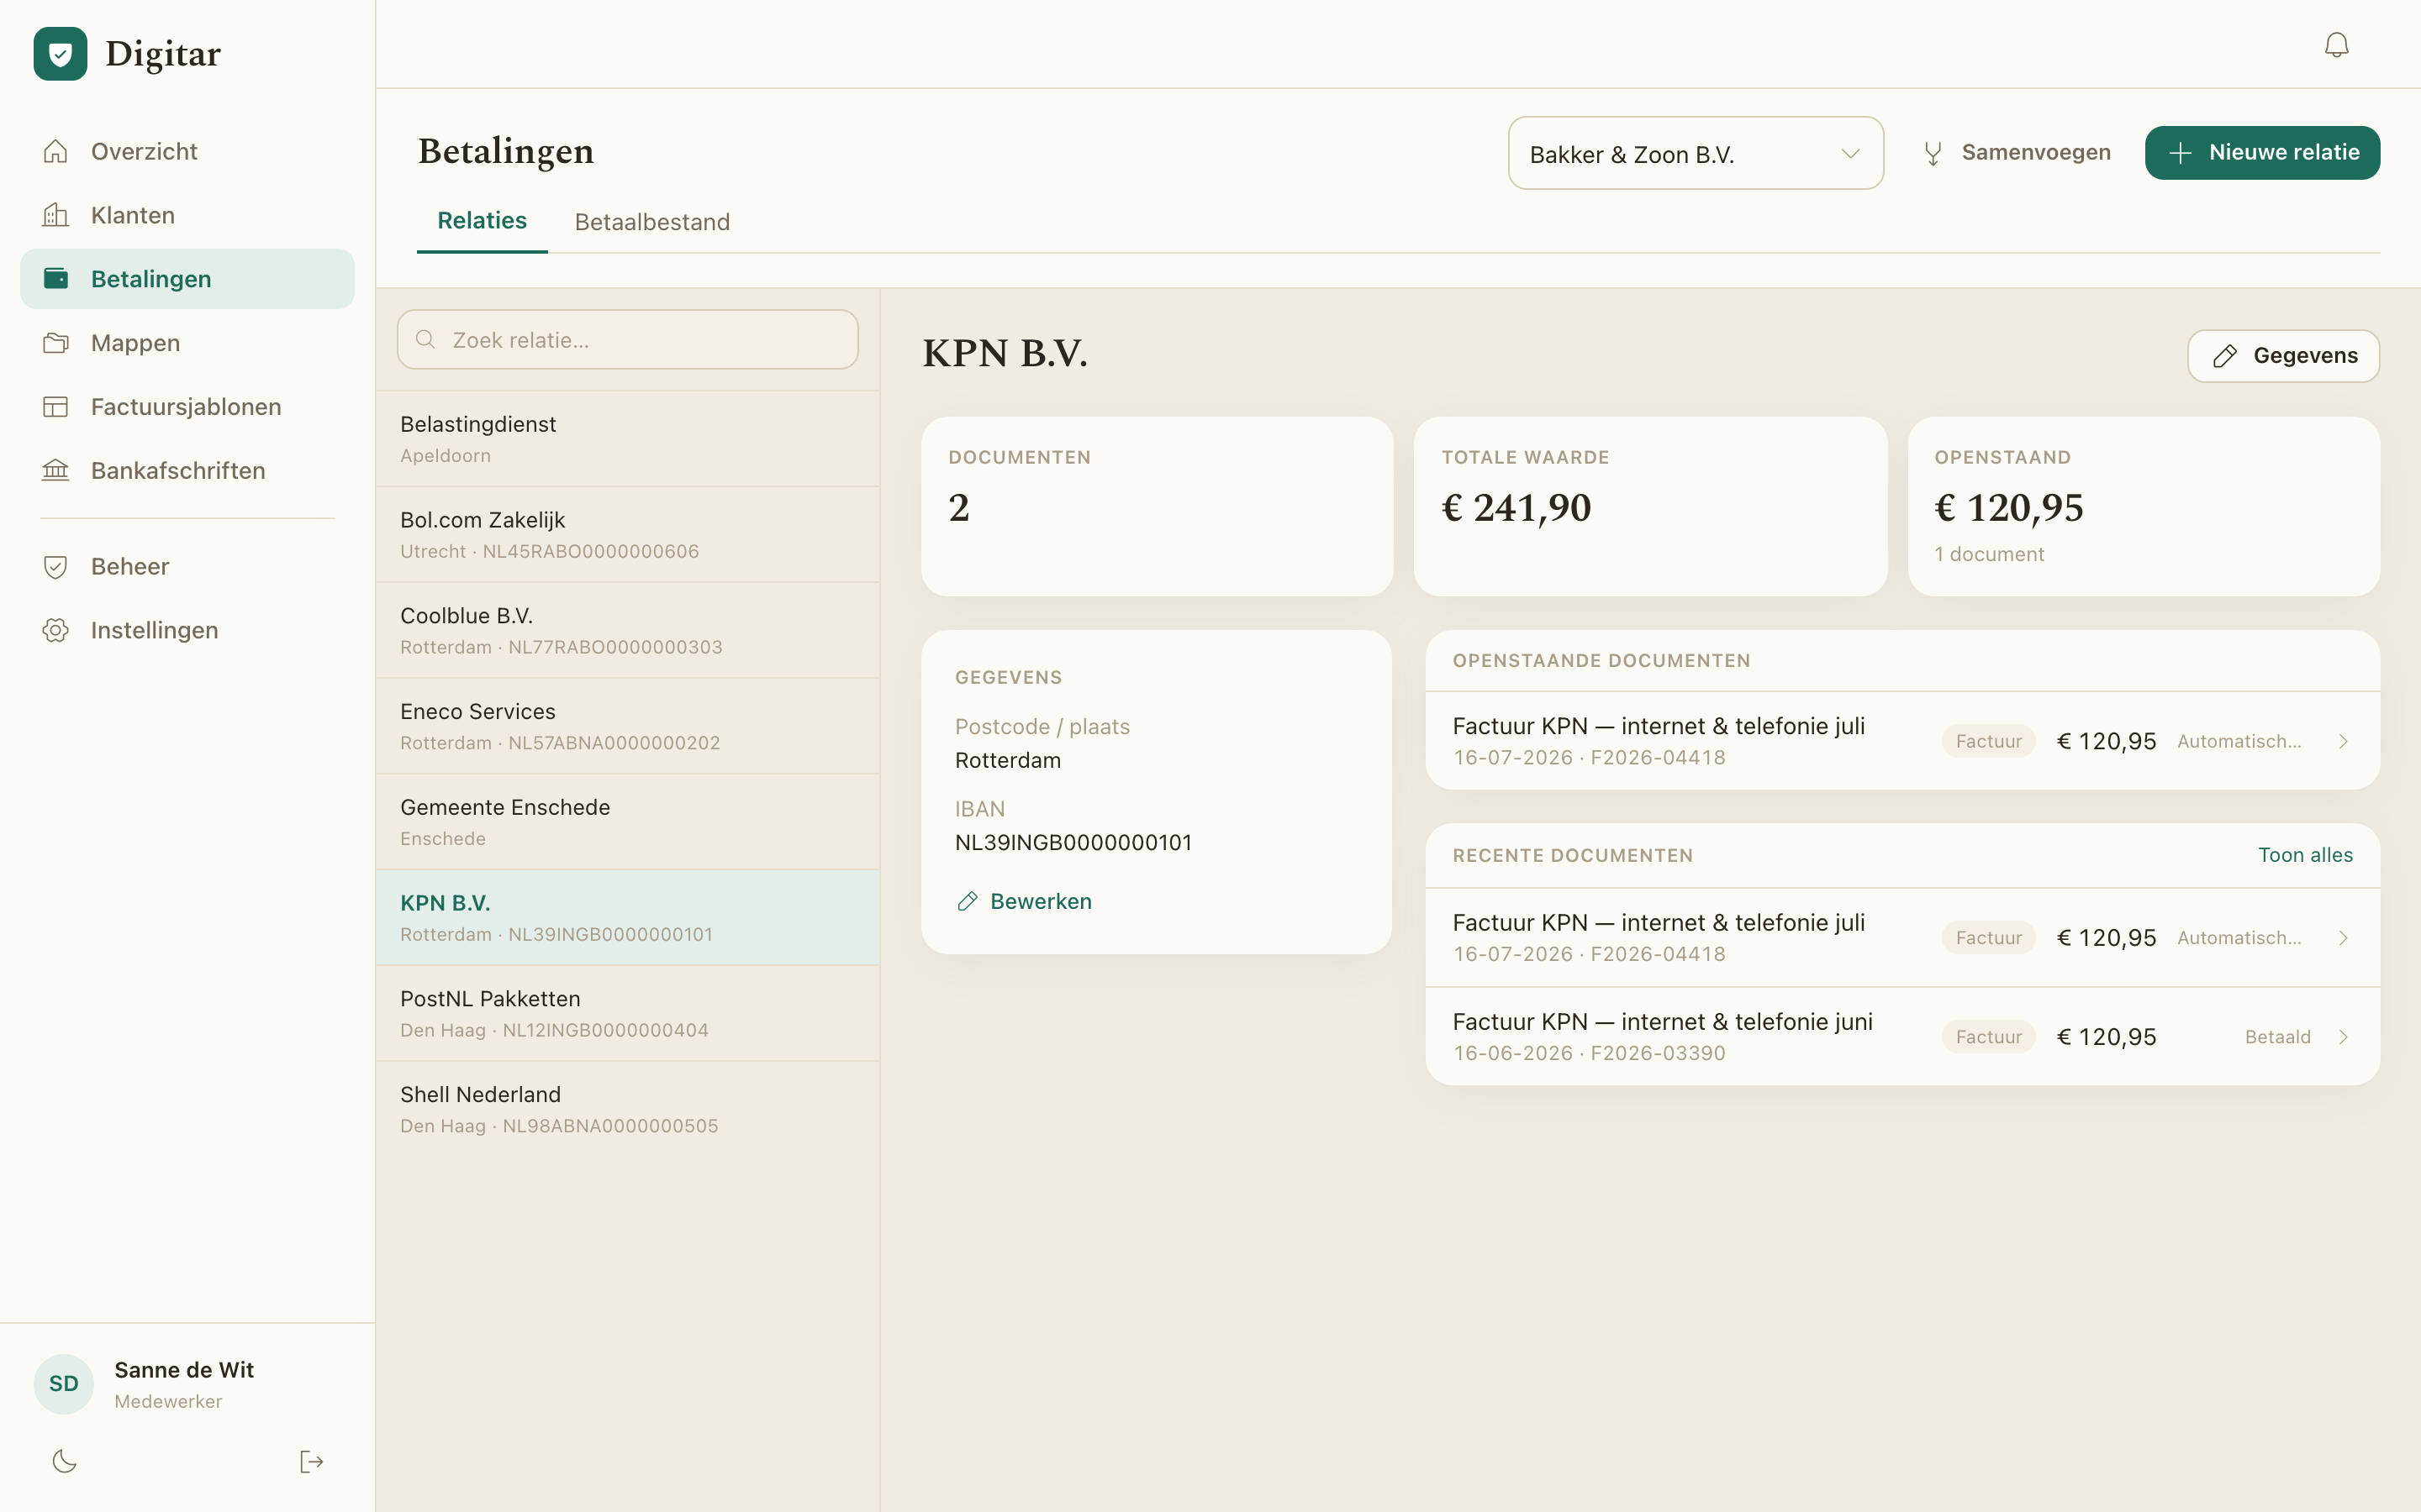Select KPN B.V. in the relation list

[x=627, y=918]
